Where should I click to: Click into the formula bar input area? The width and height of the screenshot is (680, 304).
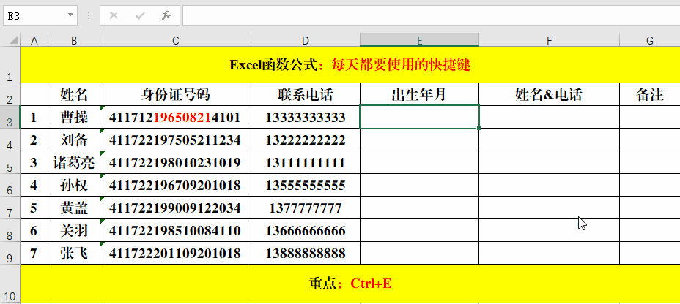click(x=431, y=16)
